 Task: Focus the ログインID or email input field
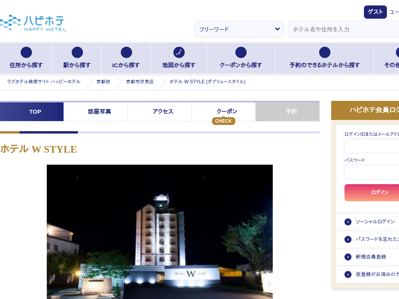click(x=372, y=146)
